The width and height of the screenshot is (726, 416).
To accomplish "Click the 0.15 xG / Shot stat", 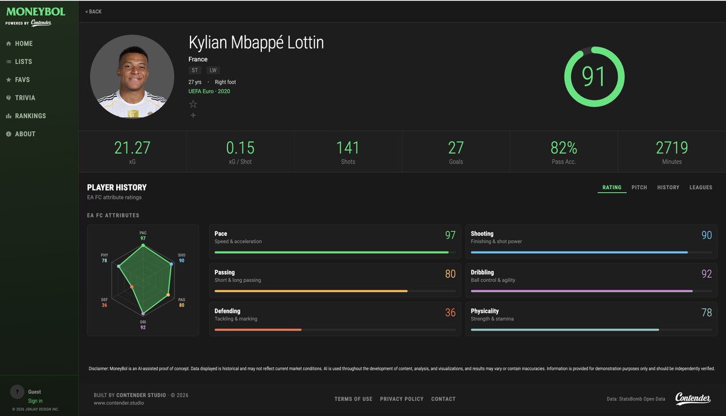I will (x=240, y=152).
